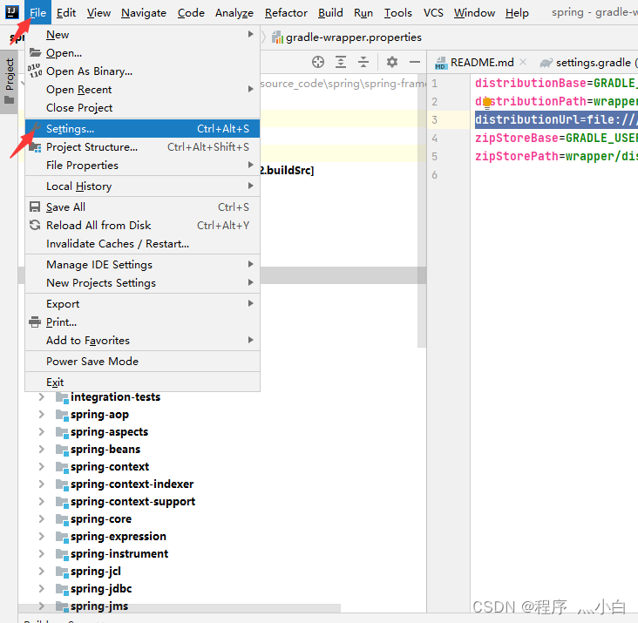Click the Collapse All icon in Project toolbar
638x623 pixels.
363,62
